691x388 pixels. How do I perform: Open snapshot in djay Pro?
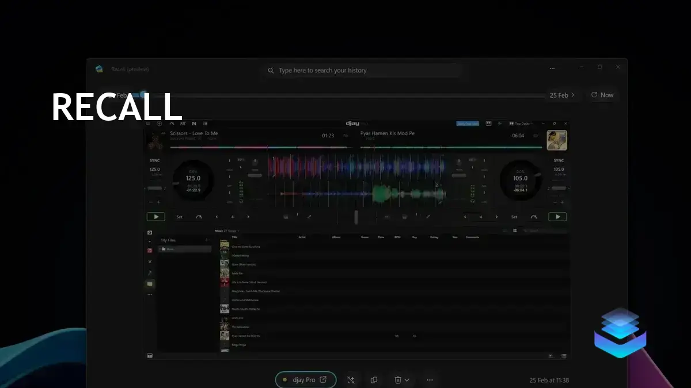click(x=306, y=379)
